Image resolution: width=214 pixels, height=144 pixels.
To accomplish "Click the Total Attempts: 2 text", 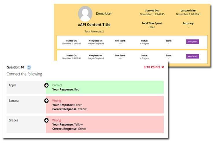I will 94,31.
